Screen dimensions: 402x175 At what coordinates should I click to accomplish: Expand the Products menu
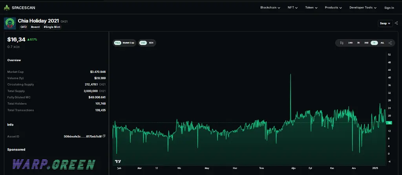333,8
